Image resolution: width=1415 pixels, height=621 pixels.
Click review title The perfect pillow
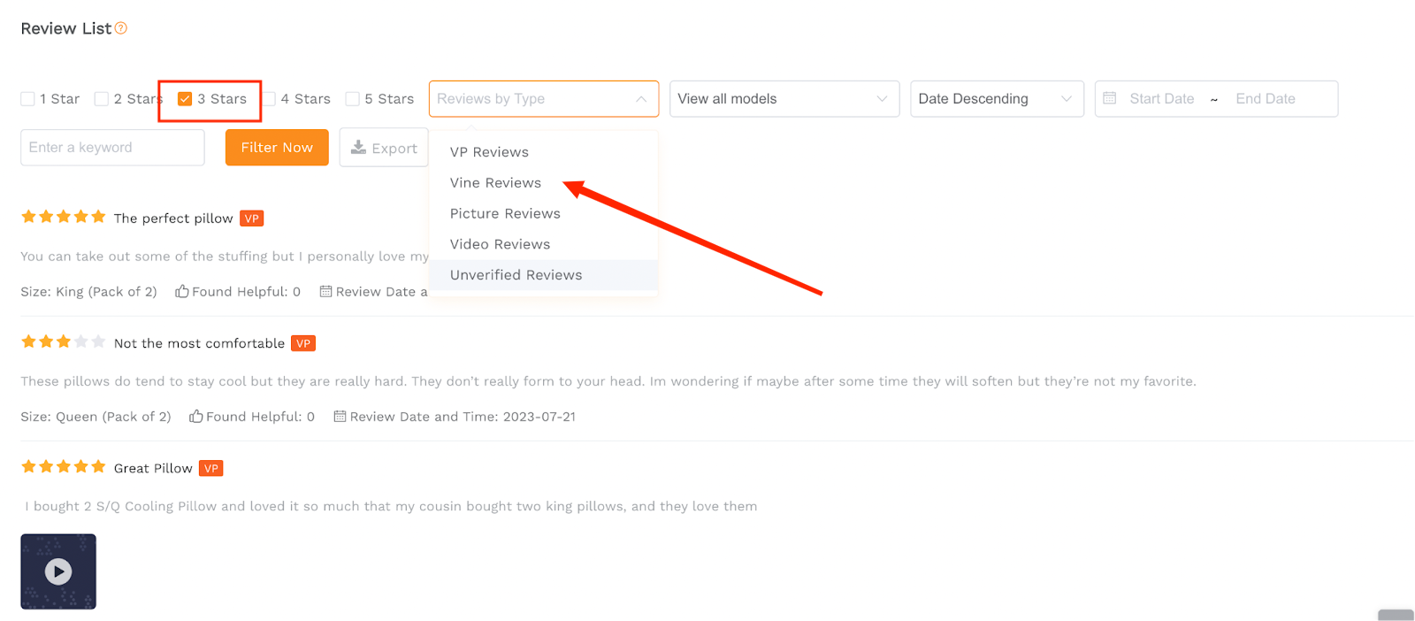coord(173,218)
